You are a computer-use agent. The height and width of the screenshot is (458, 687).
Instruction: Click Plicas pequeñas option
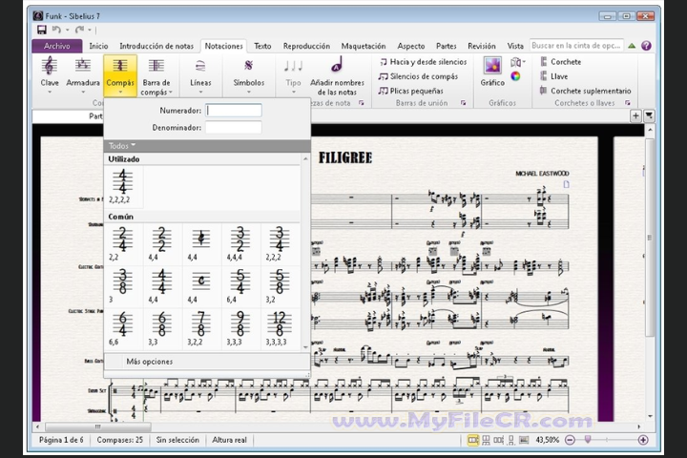coord(411,91)
